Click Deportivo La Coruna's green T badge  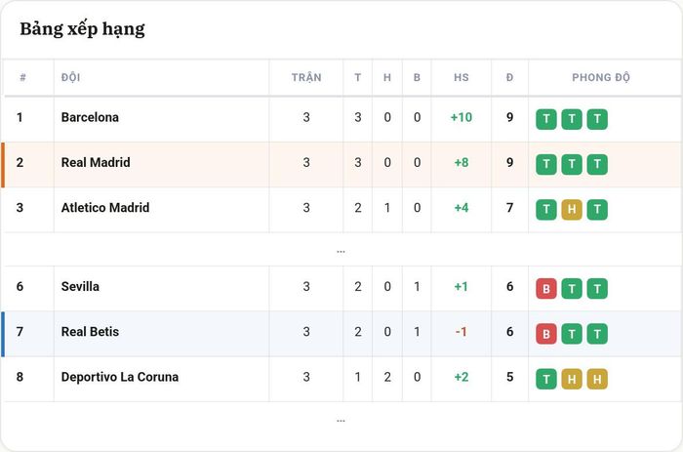(546, 379)
